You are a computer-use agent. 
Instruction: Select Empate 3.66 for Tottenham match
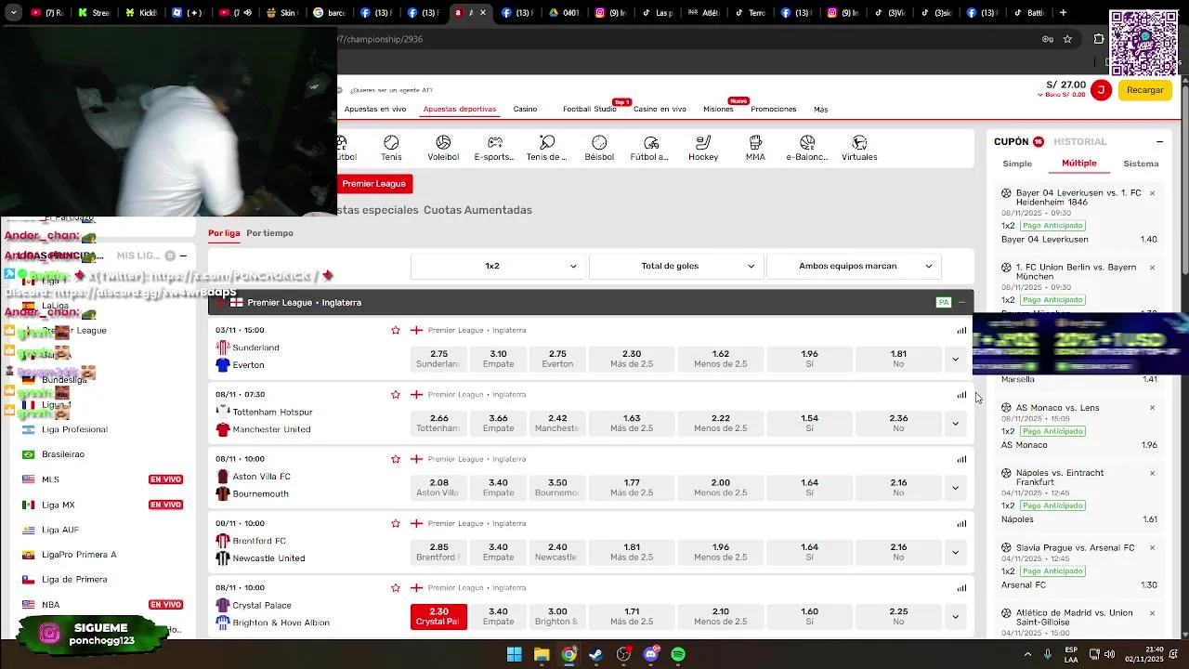[x=498, y=424]
